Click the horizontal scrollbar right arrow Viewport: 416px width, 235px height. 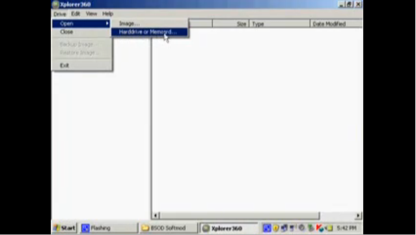(358, 215)
